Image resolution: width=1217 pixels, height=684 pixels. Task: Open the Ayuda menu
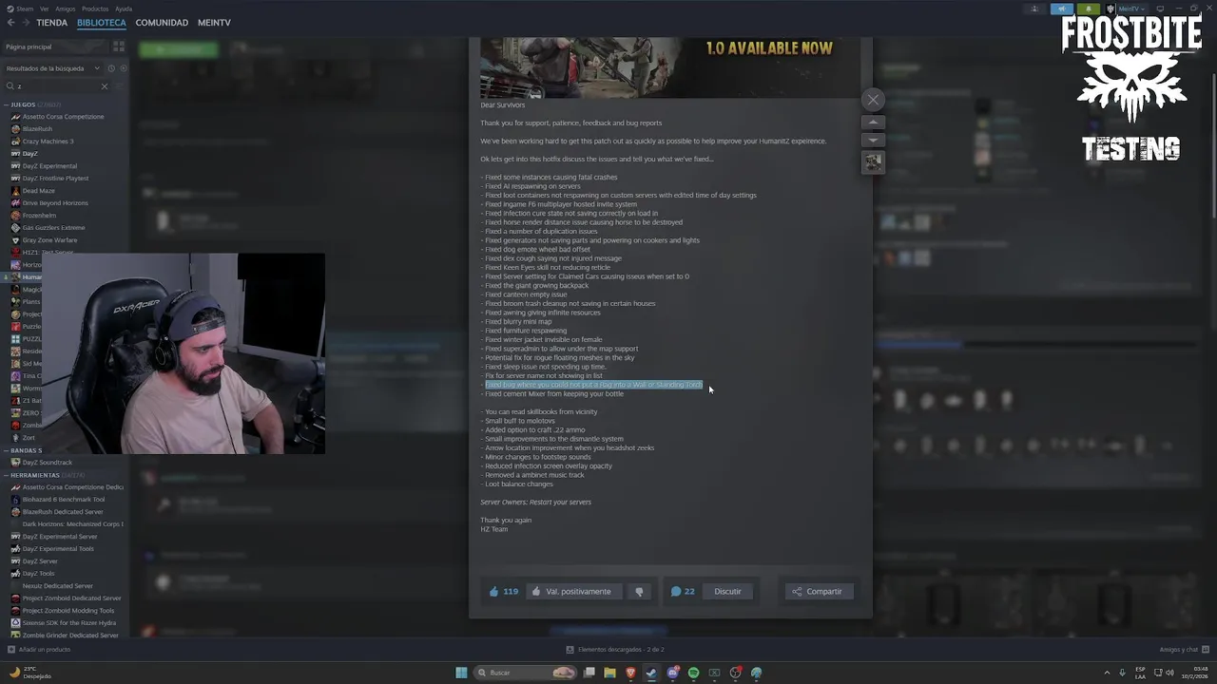click(x=124, y=9)
